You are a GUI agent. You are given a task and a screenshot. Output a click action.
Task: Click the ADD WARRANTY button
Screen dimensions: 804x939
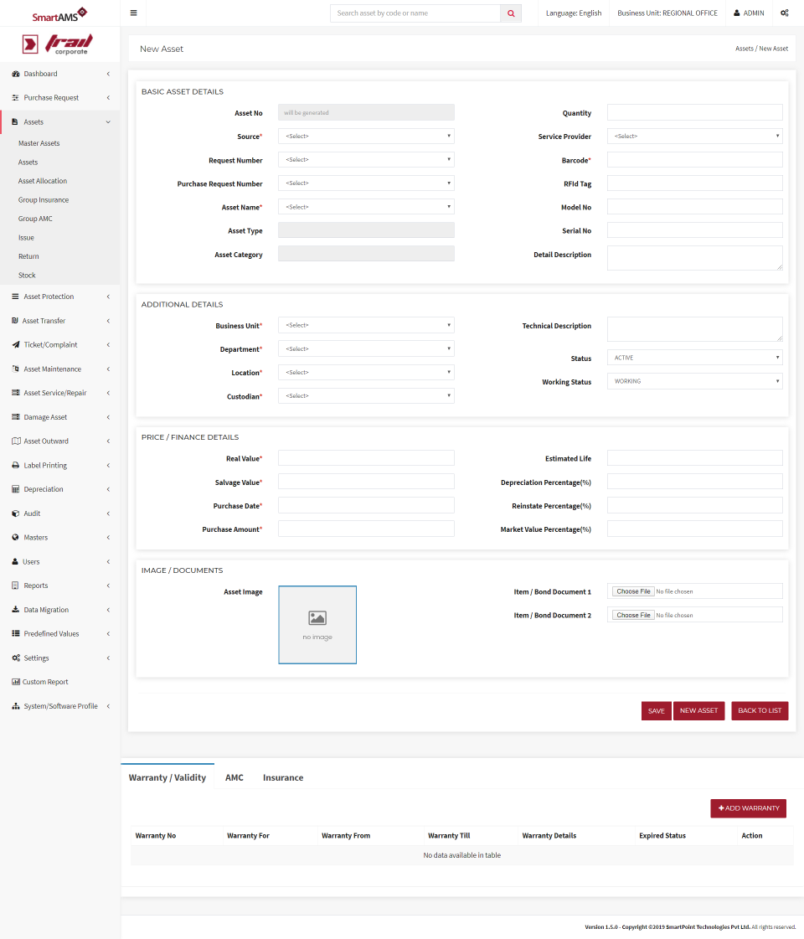click(748, 808)
